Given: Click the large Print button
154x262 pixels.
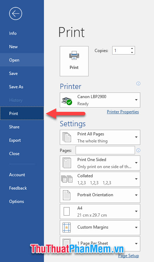Looking at the screenshot, I should pos(74,61).
